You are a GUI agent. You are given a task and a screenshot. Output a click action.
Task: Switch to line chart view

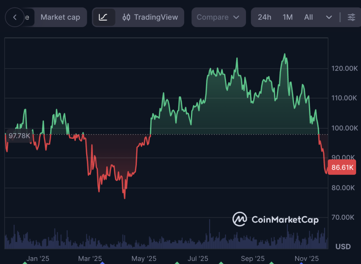coord(103,17)
